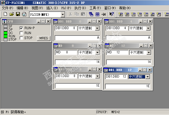Screen dimensions: 169x115
Task: Click S7-PLCSIM application title bar icon
Action: coord(3,3)
